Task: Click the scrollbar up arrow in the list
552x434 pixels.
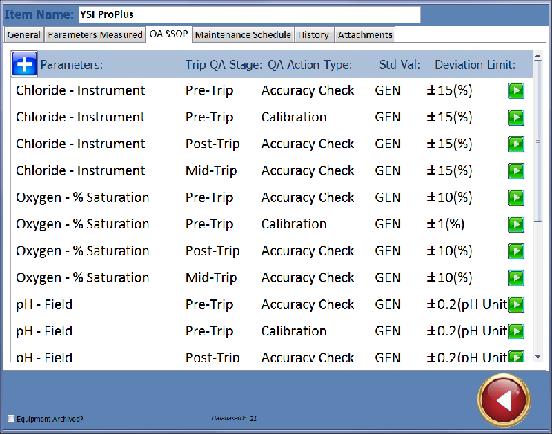Action: [x=538, y=55]
